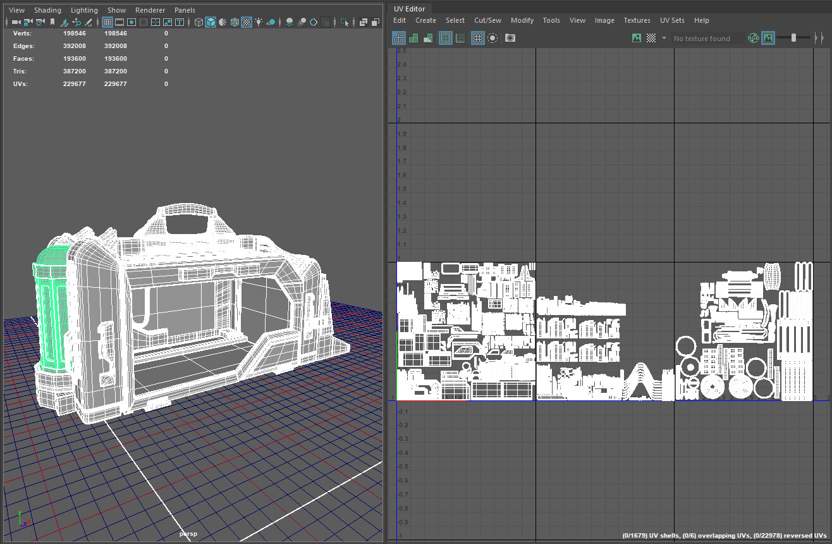This screenshot has width=832, height=544.
Task: Click UV Editor isolate select circle icon
Action: (x=492, y=38)
